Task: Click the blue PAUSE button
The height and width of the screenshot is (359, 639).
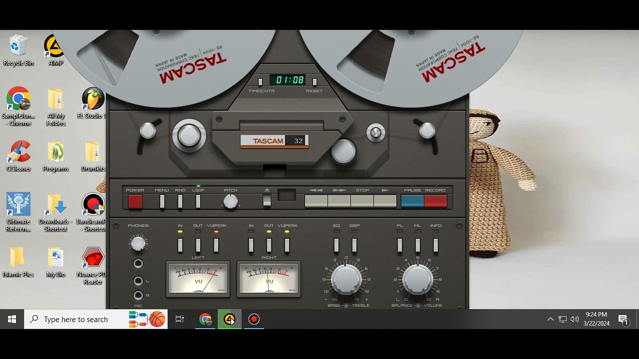Action: [412, 201]
